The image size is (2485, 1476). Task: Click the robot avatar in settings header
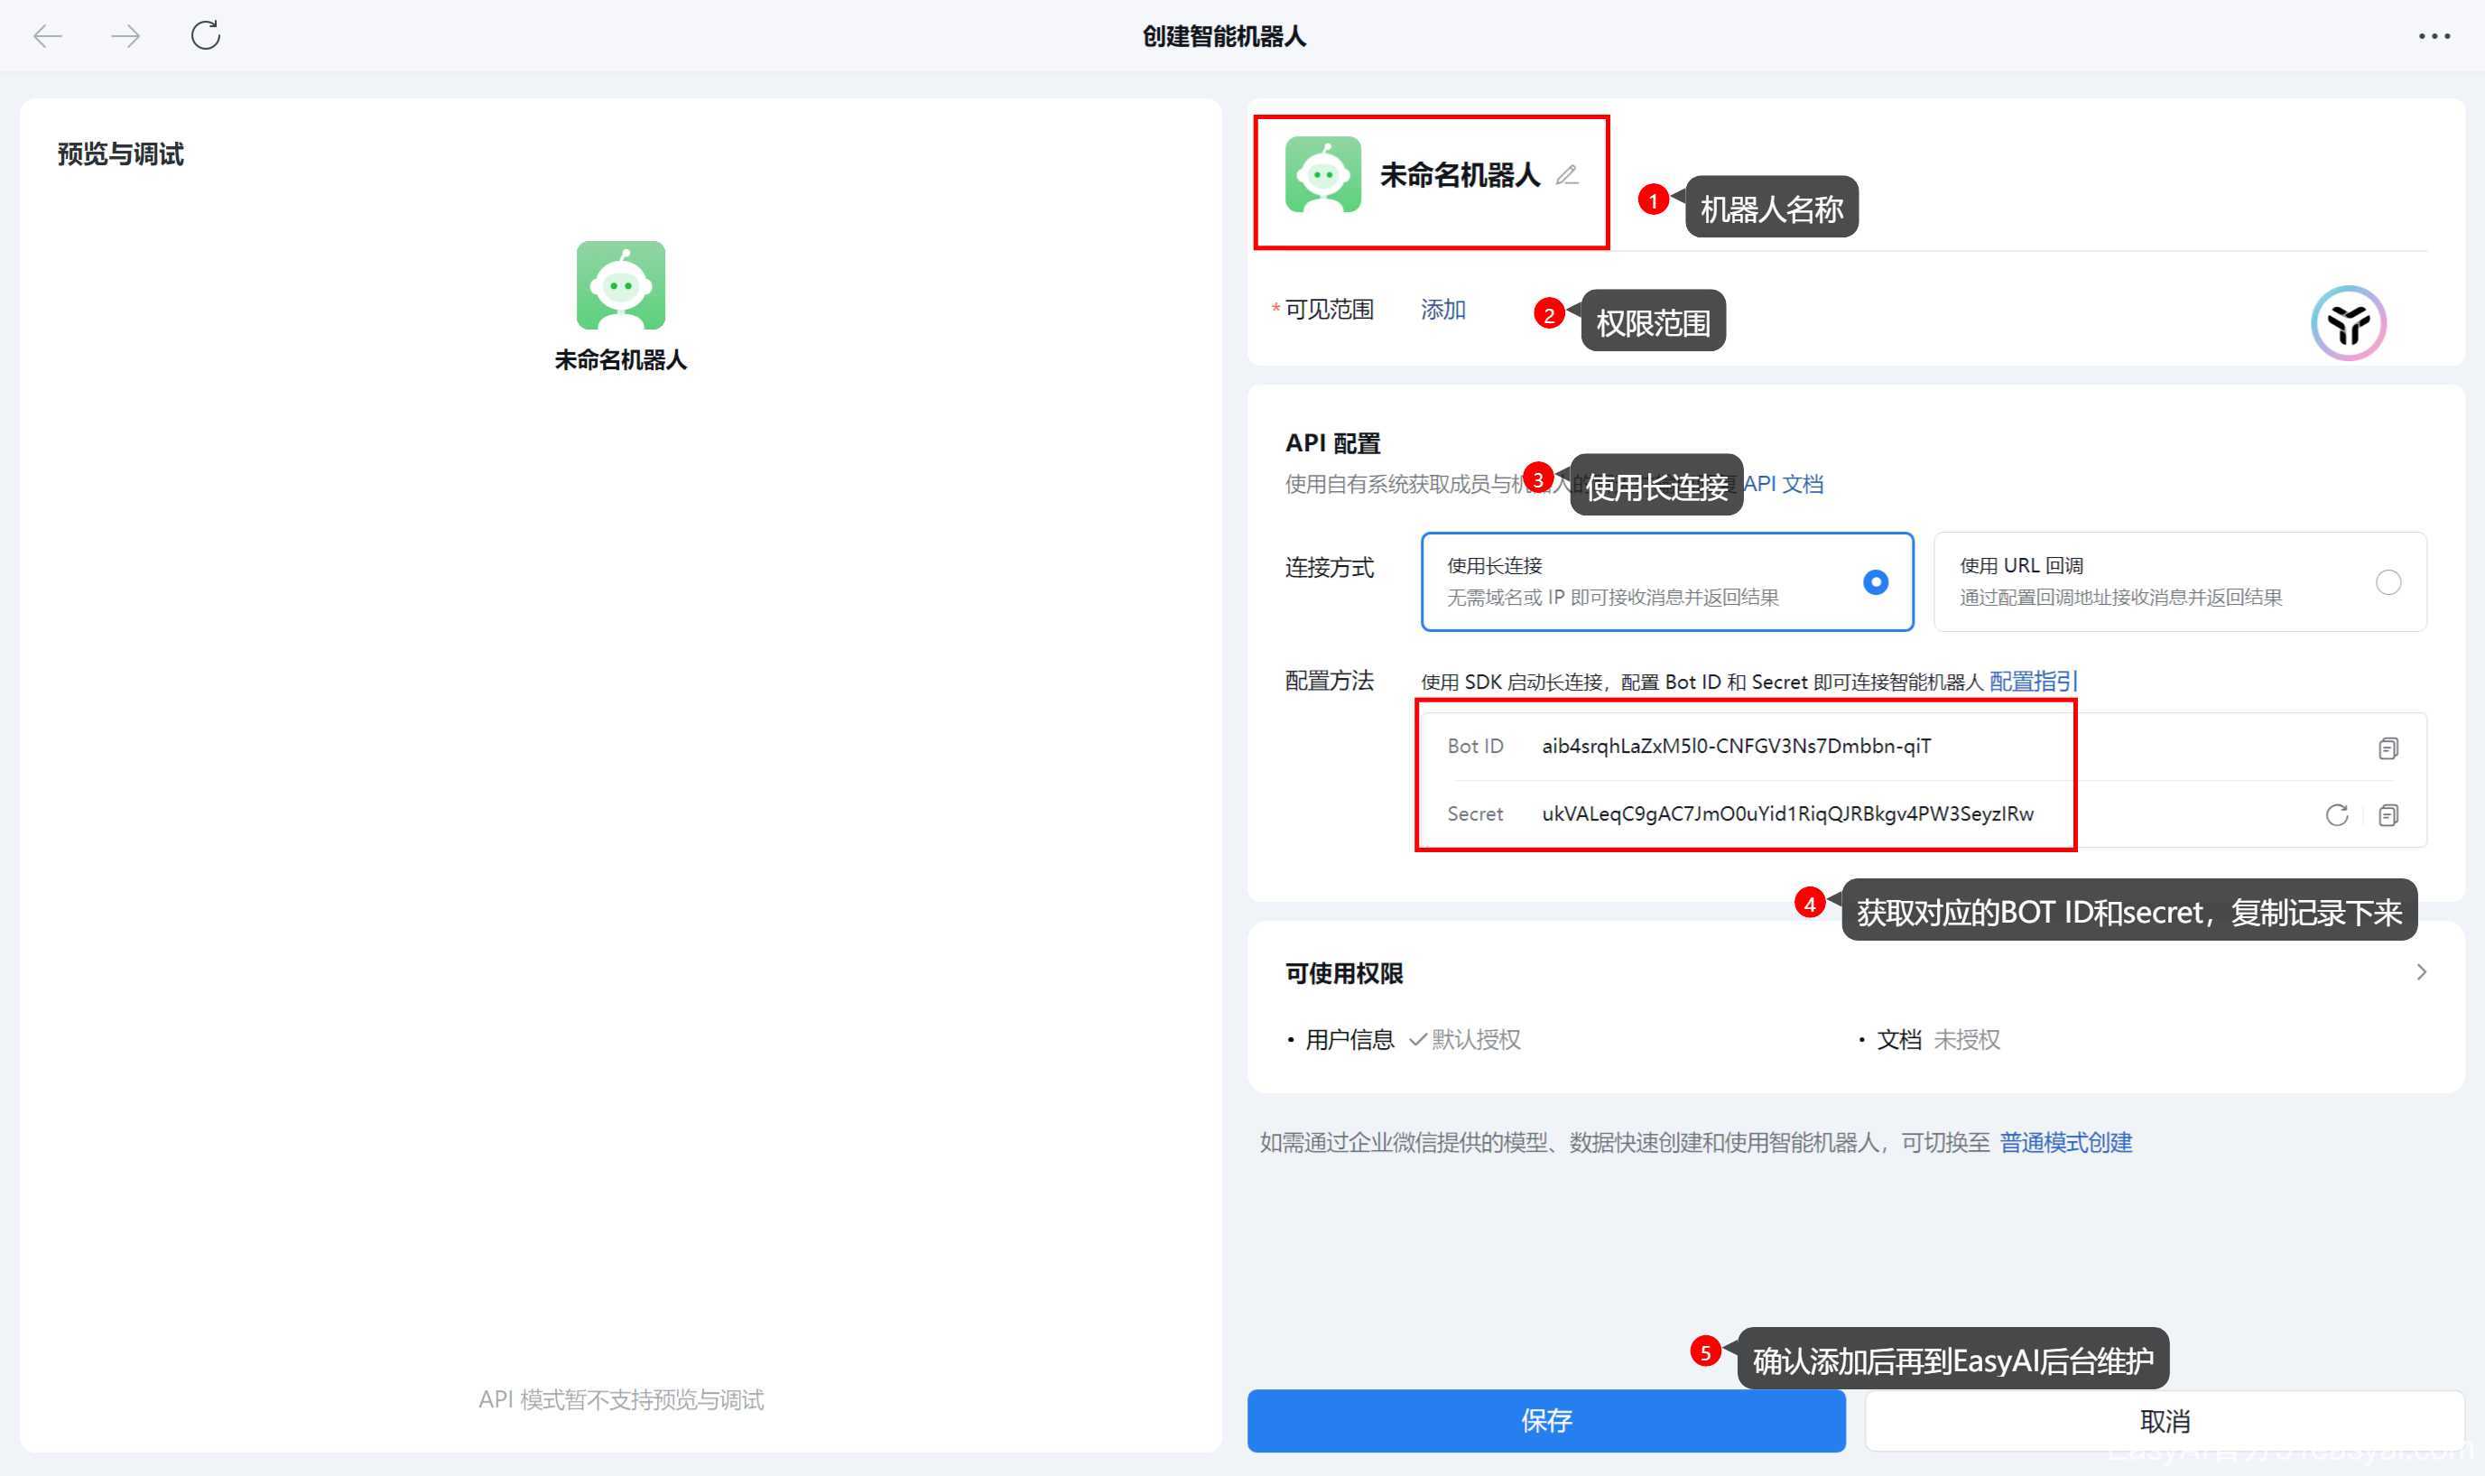[1321, 175]
